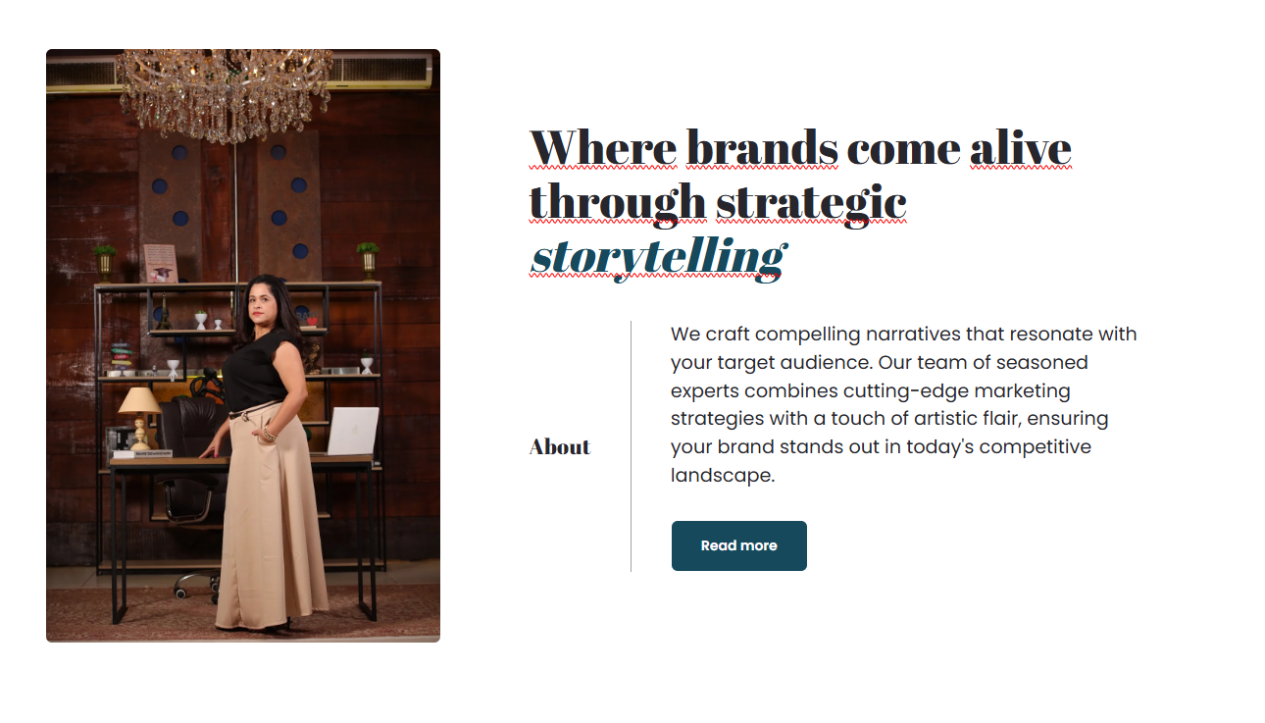1265x723 pixels.
Task: Click the crystal chandelier in the photo
Action: [x=225, y=93]
